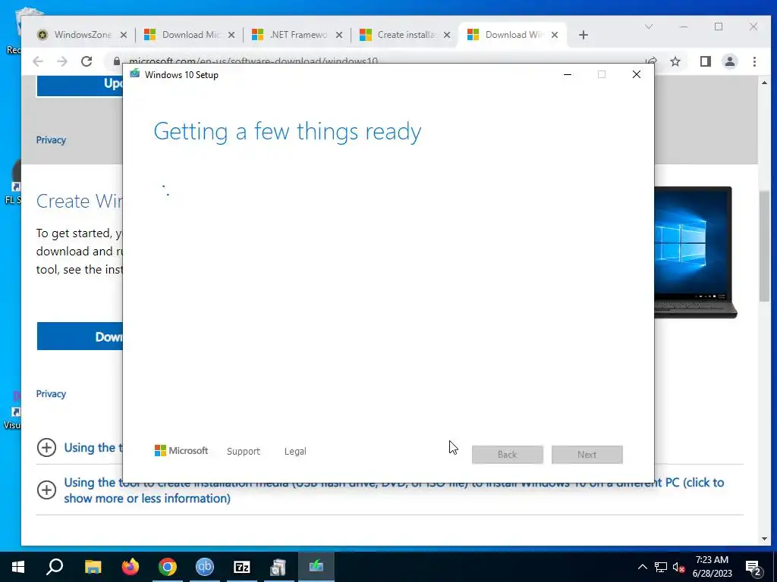The width and height of the screenshot is (777, 582).
Task: Close the active Download Win tab
Action: click(x=555, y=35)
